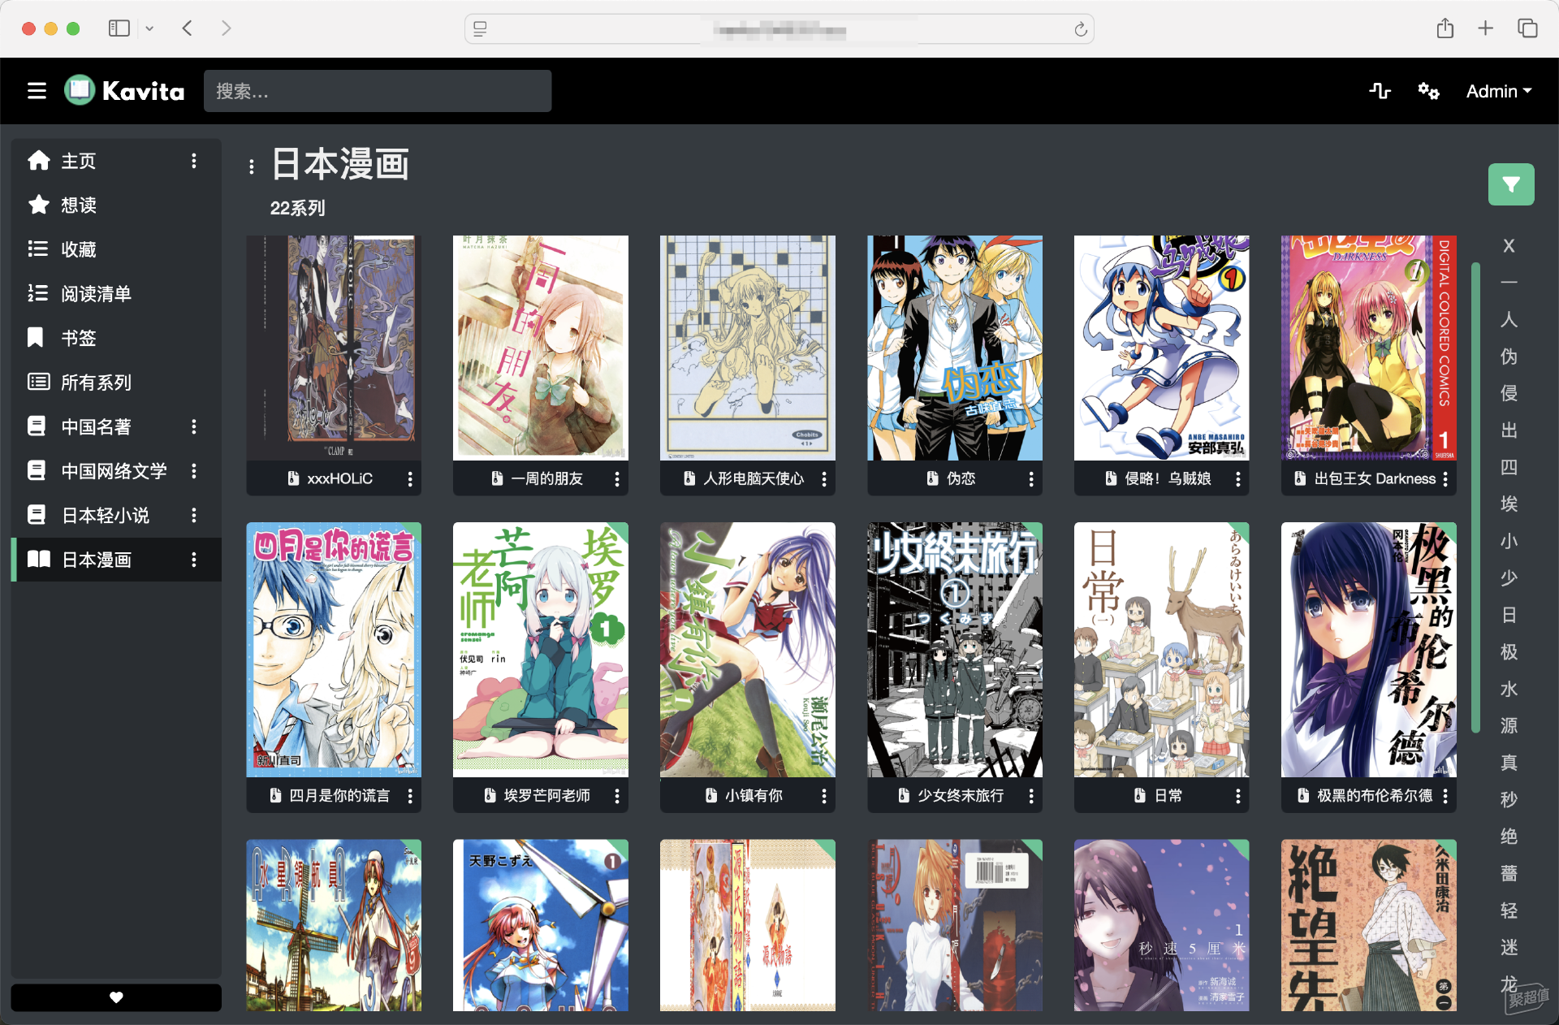Open card menu for 极黑的布伦希尔德
The width and height of the screenshot is (1559, 1025).
pos(1445,796)
